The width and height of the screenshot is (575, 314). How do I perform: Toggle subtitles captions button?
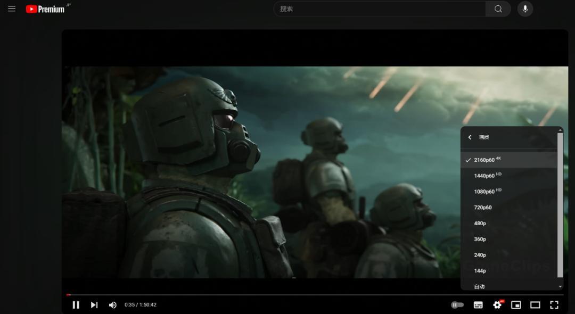[478, 305]
